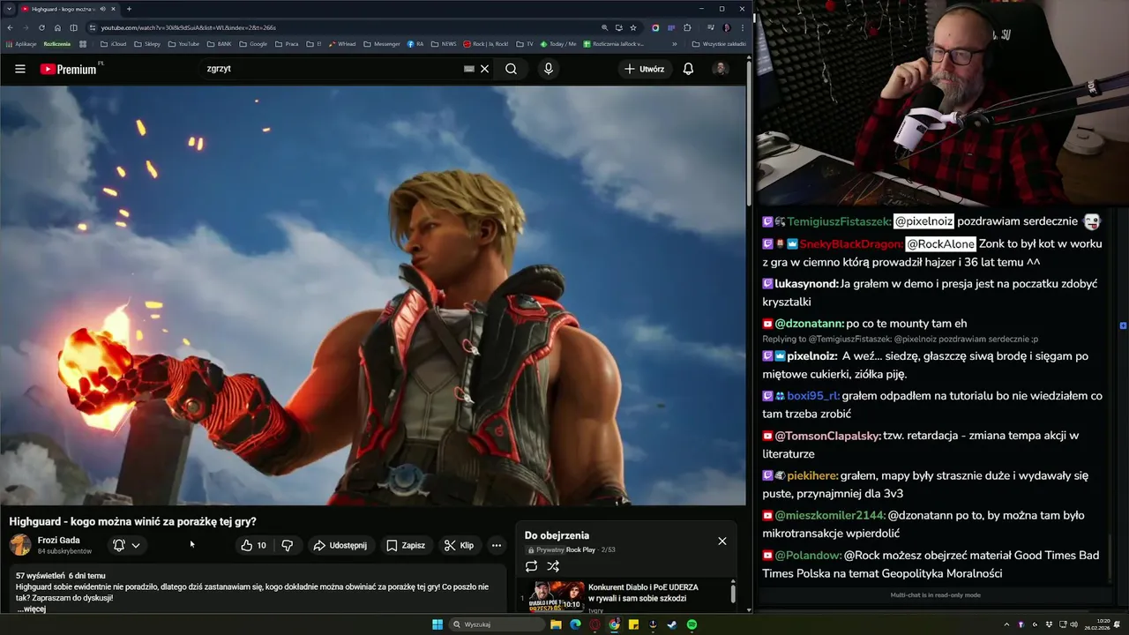Clear the search field with the X icon
This screenshot has height=635, width=1129.
[x=484, y=69]
